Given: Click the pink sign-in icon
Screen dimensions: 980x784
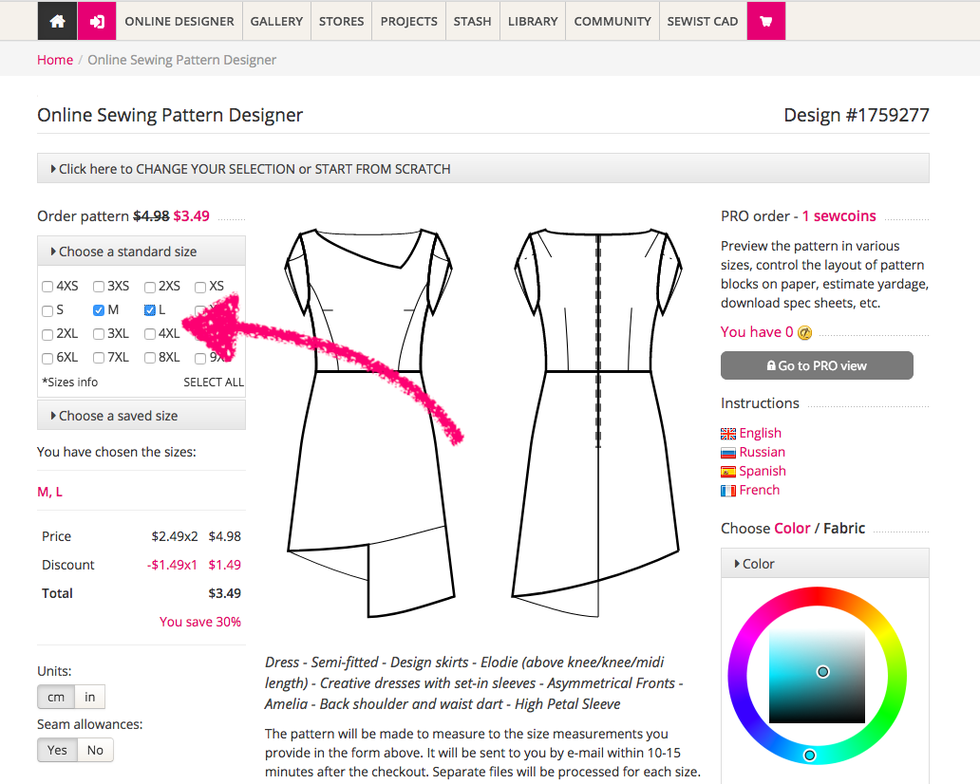Looking at the screenshot, I should 97,21.
